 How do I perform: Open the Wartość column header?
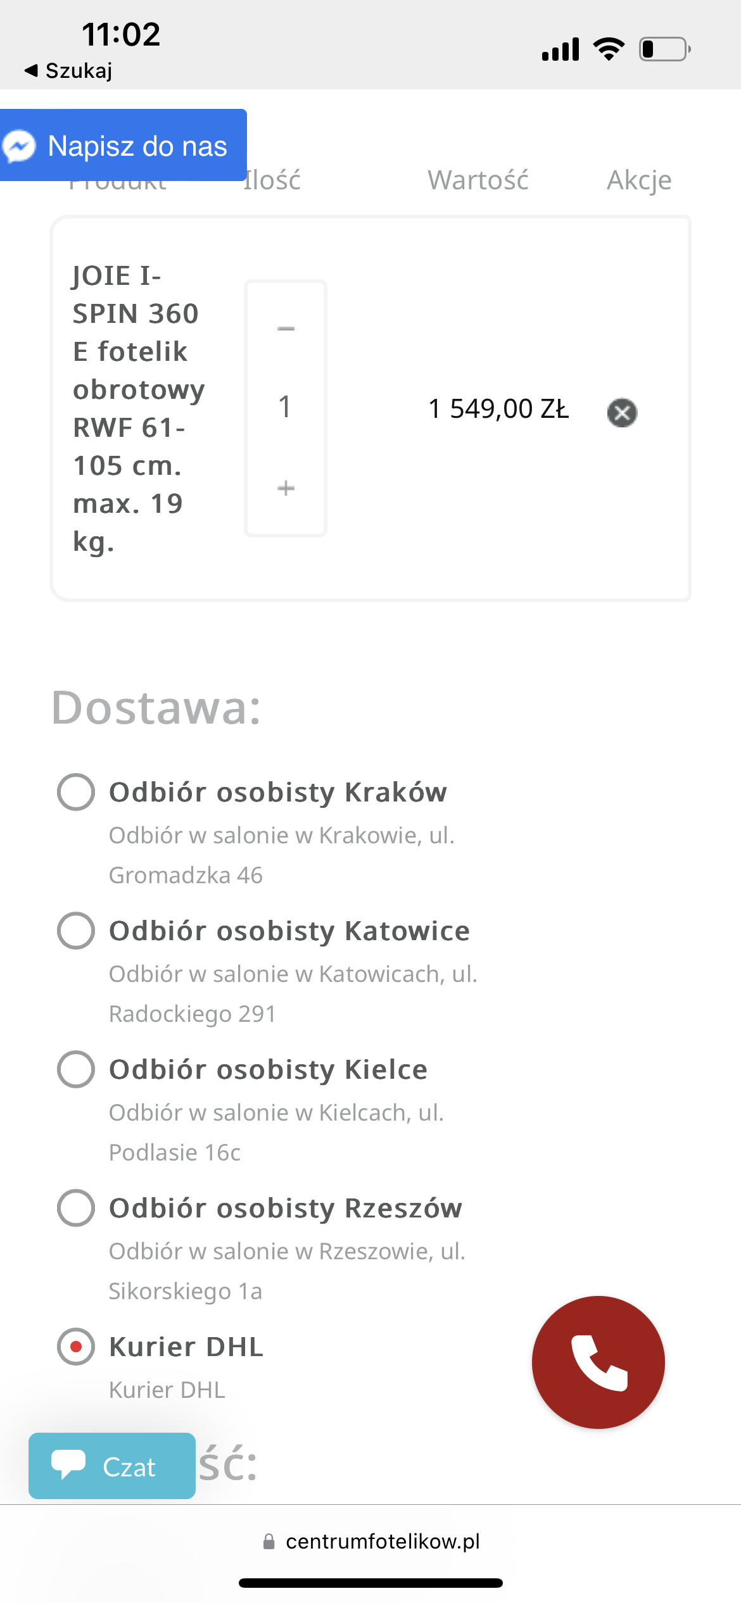coord(479,179)
